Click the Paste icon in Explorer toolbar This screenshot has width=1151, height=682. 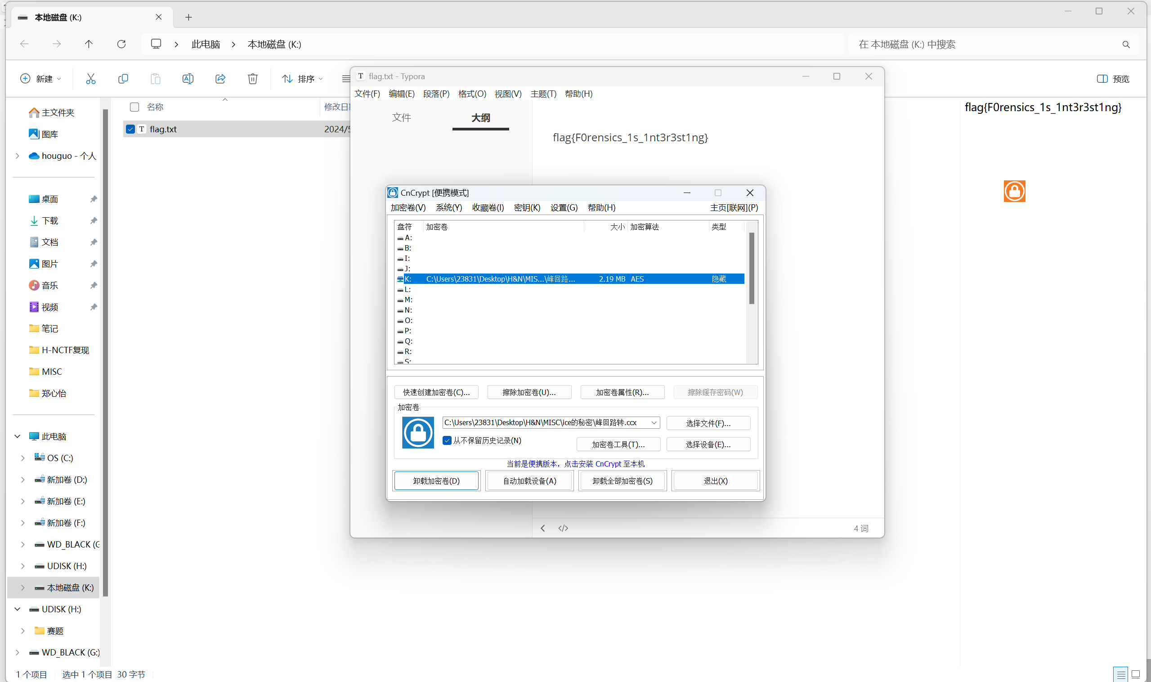pyautogui.click(x=155, y=79)
